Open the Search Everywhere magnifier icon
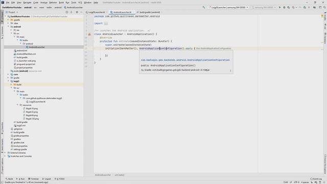 (324, 7)
